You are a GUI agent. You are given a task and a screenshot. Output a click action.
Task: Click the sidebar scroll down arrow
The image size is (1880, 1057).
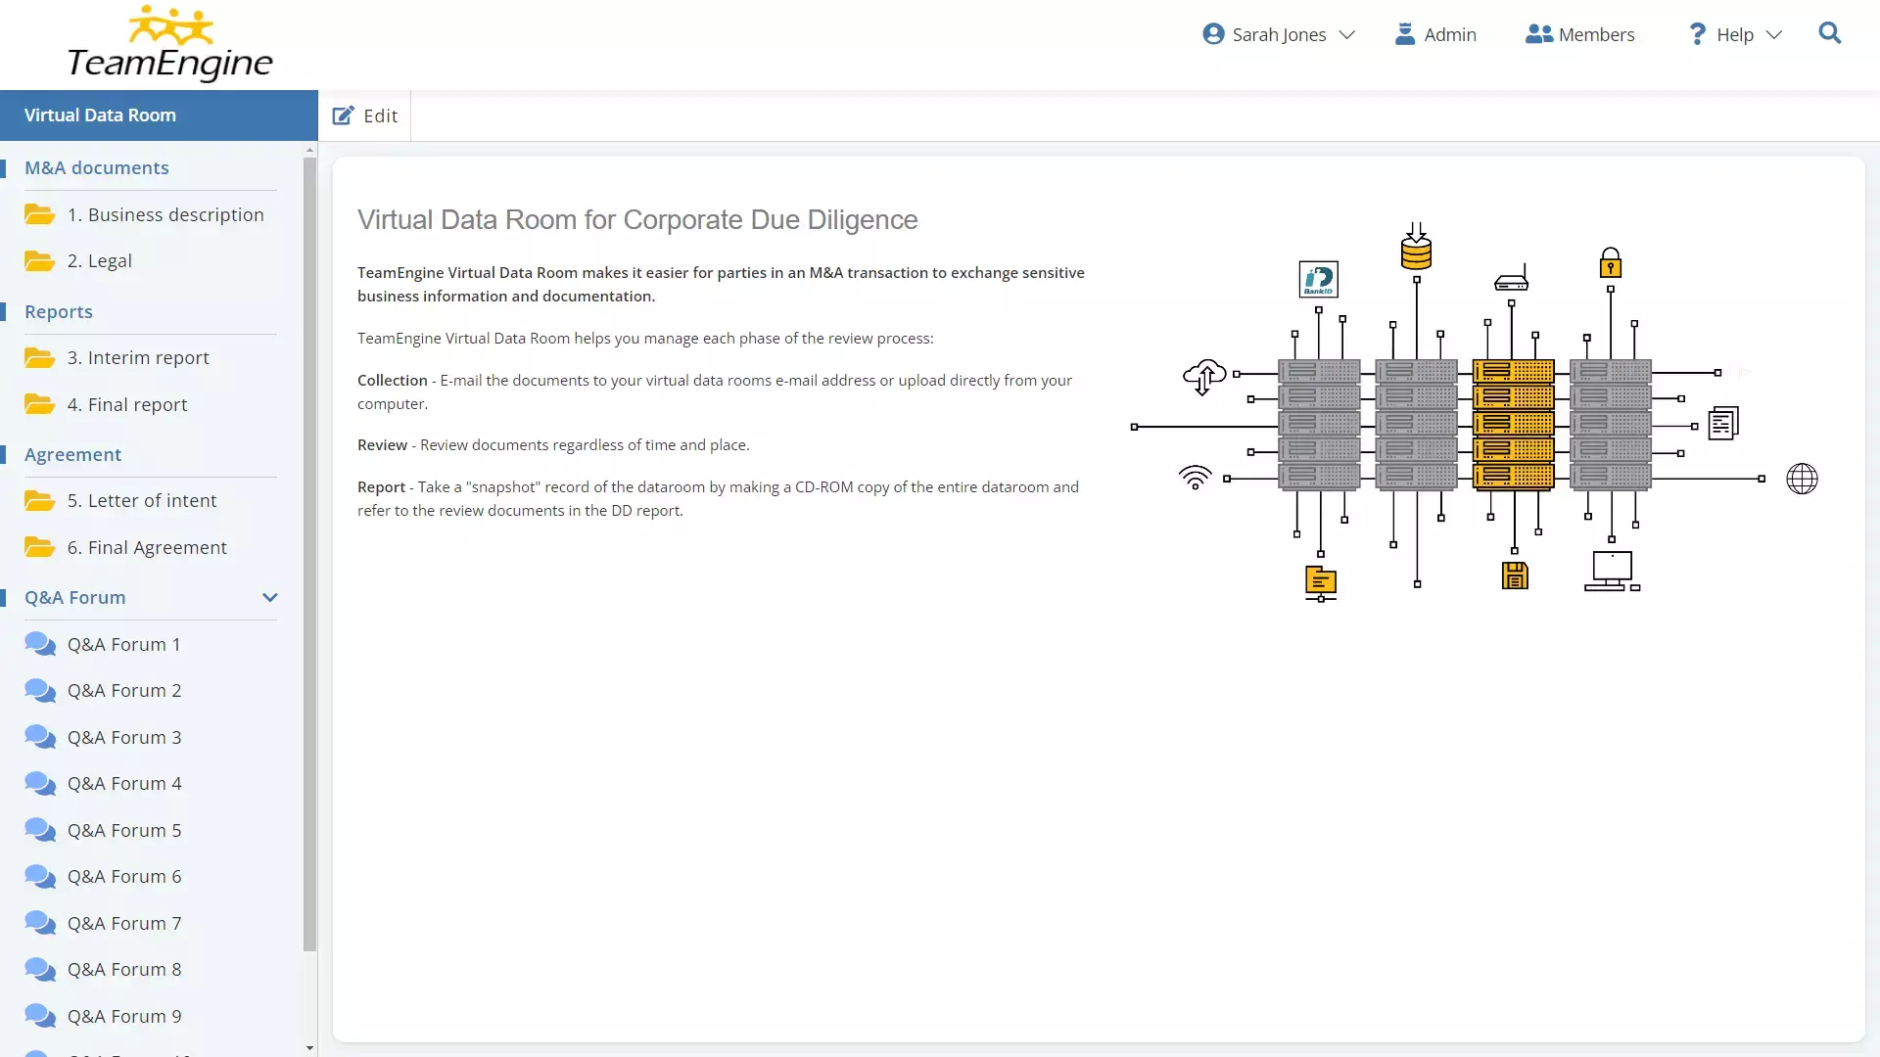coord(309,1047)
